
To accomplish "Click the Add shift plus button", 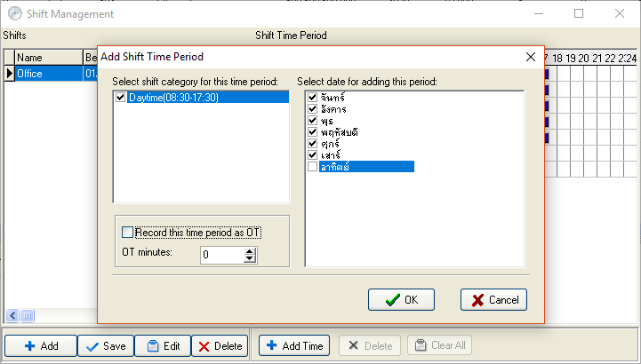I will point(41,345).
